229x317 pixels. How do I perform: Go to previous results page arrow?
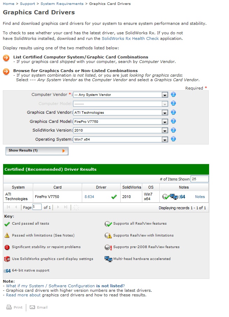coord(16,207)
